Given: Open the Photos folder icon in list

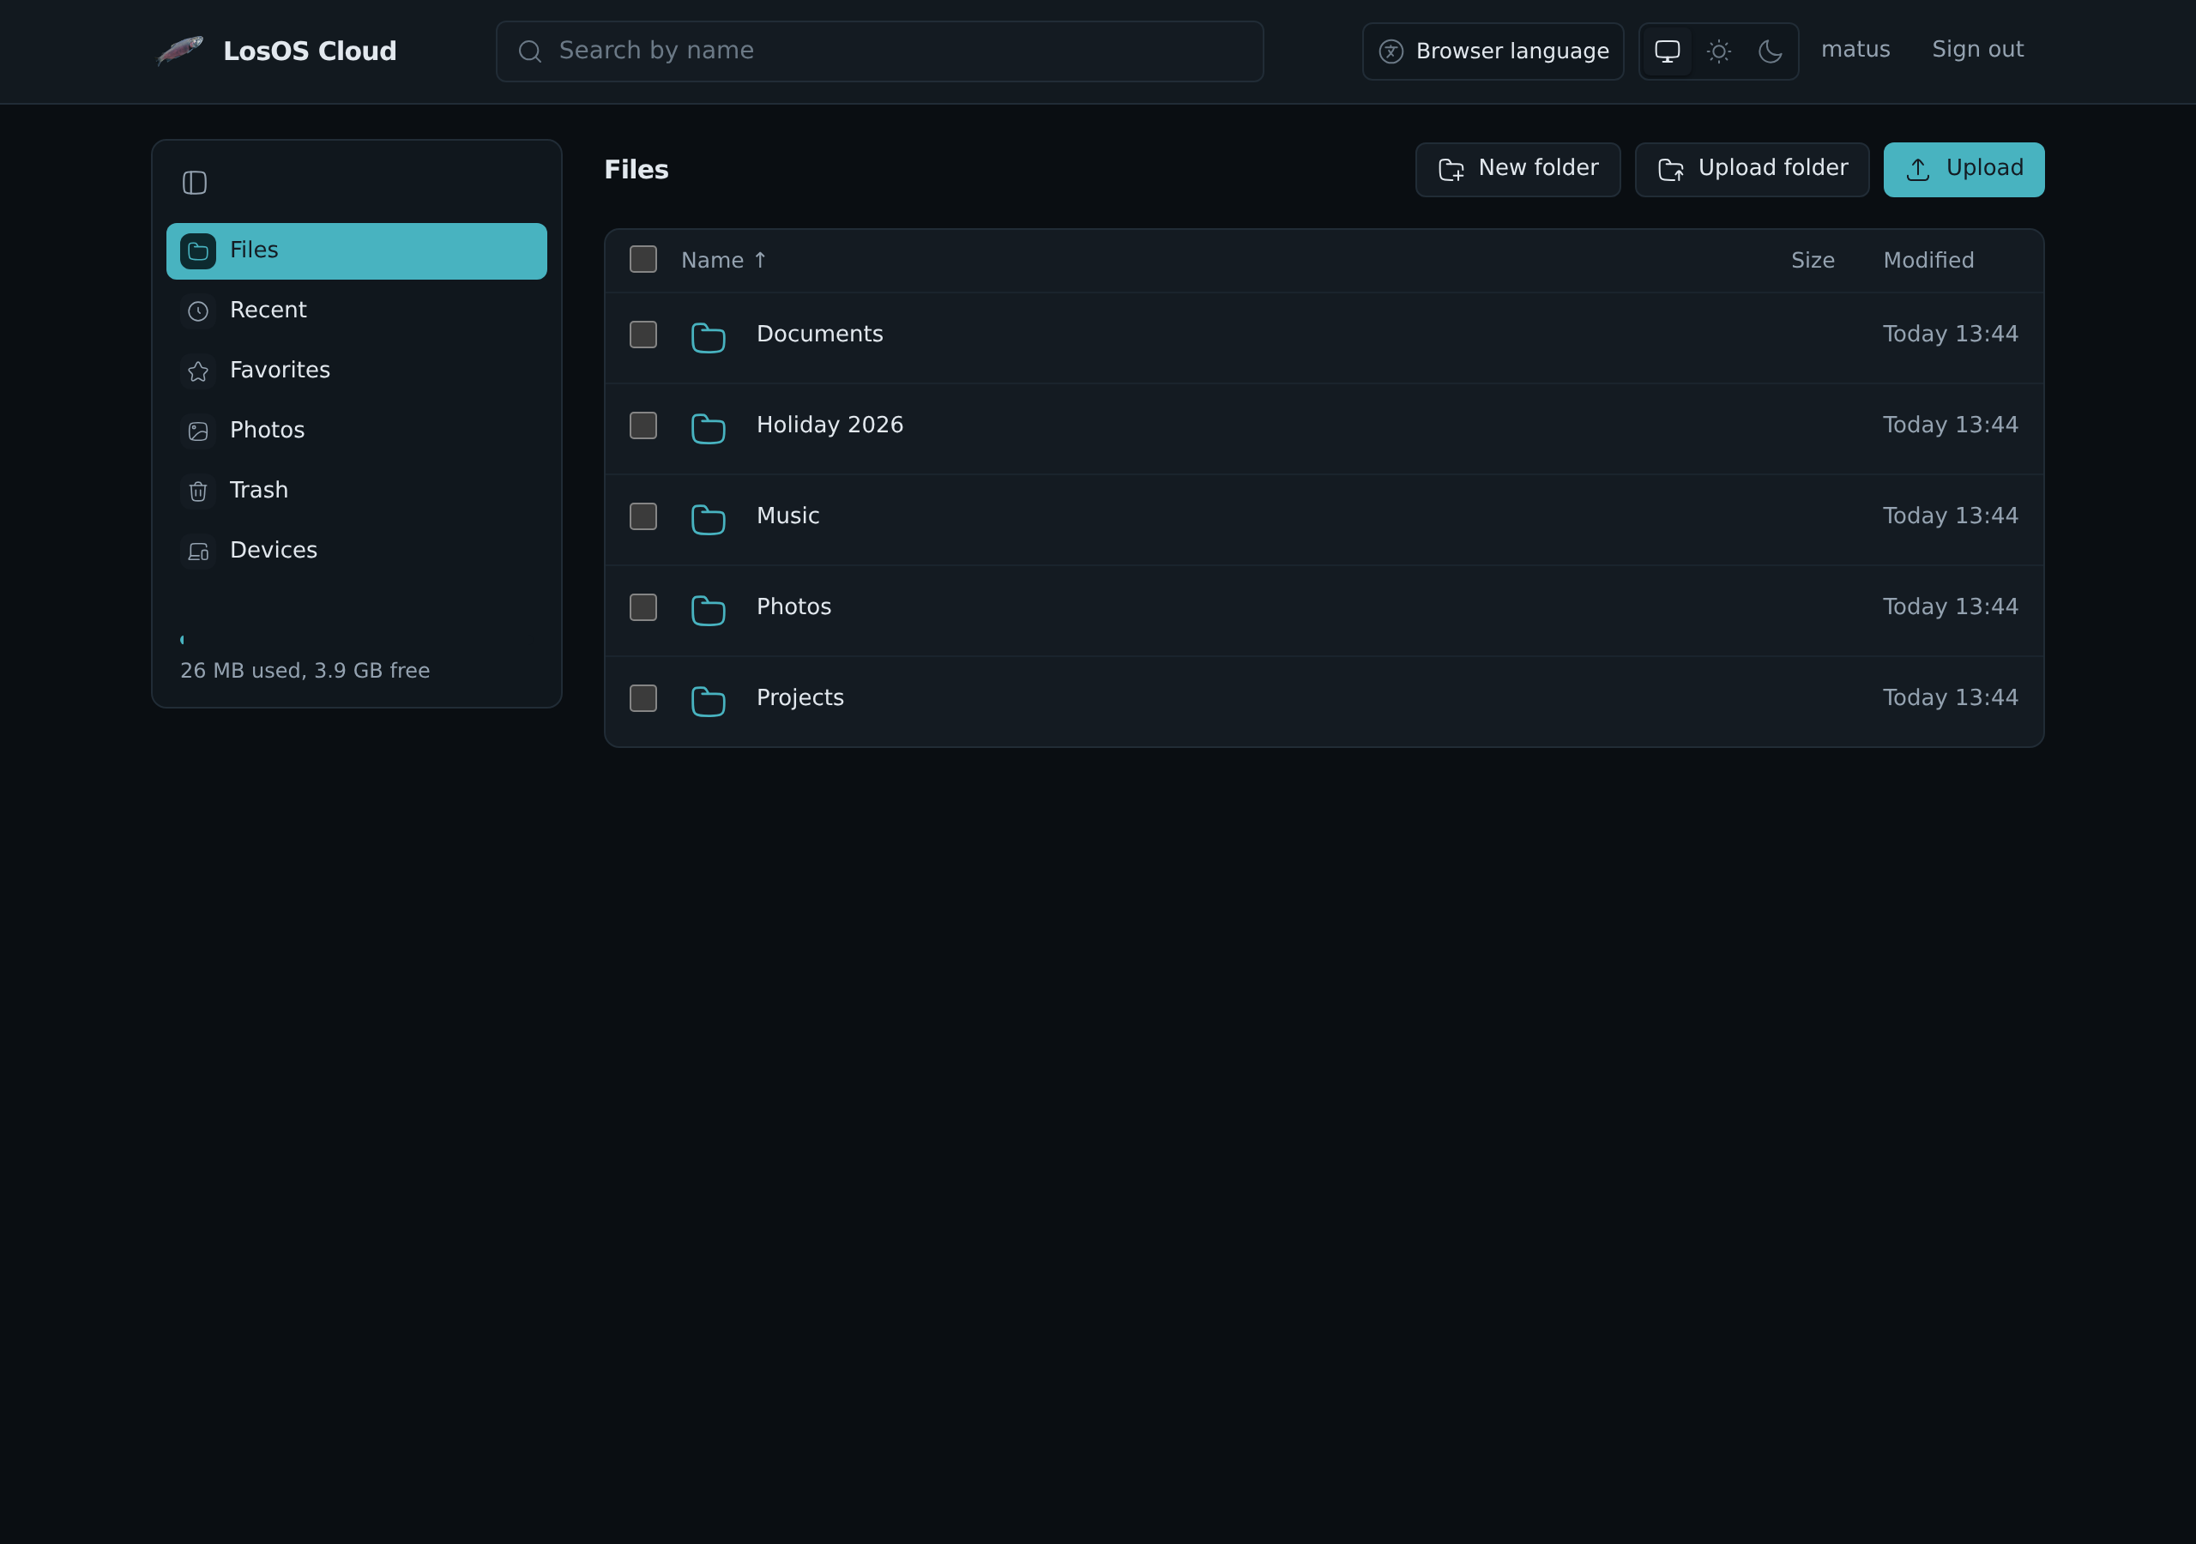Looking at the screenshot, I should (708, 609).
